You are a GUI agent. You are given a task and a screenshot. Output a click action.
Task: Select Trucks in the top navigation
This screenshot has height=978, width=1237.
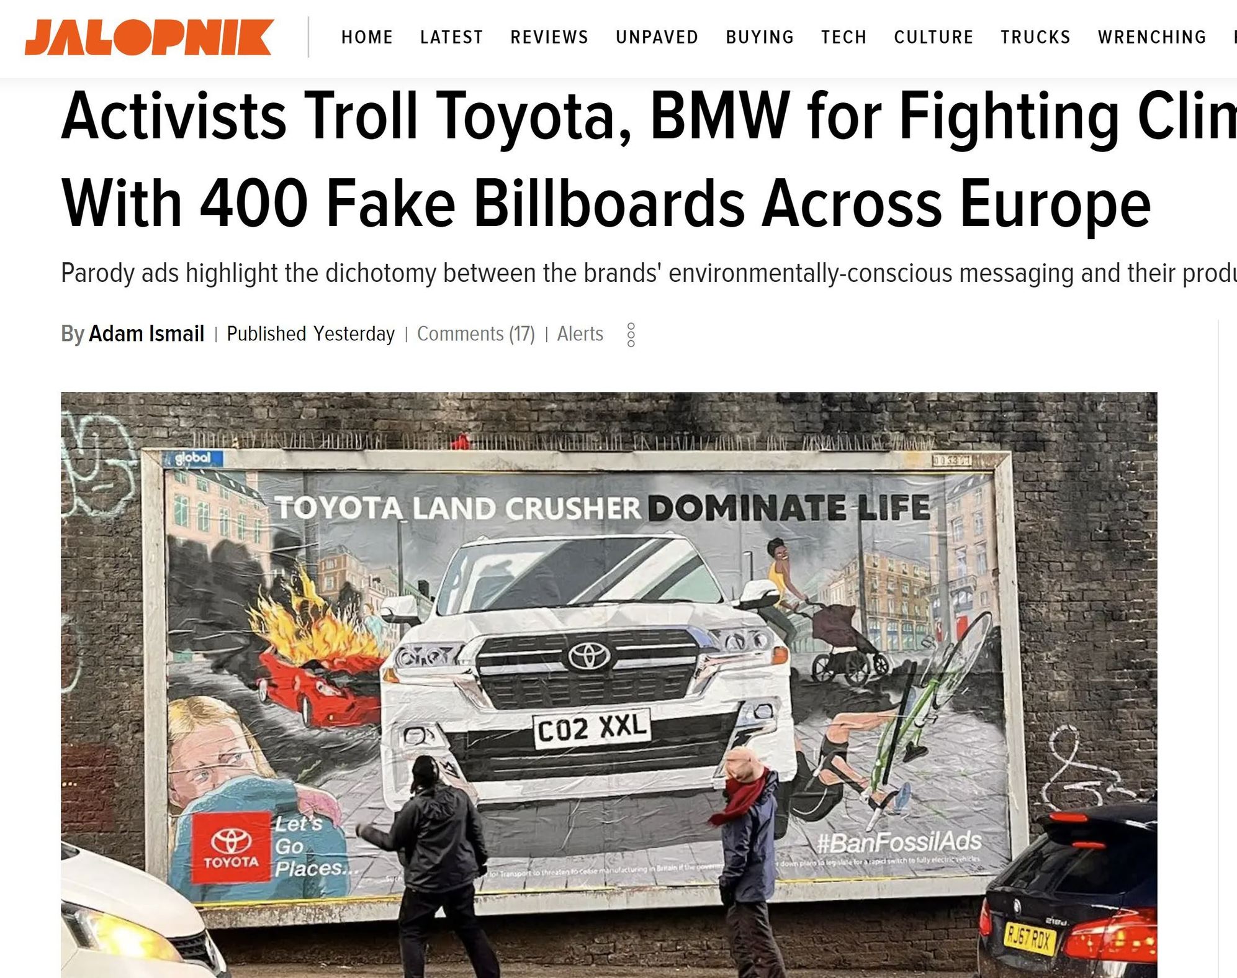pyautogui.click(x=1035, y=37)
